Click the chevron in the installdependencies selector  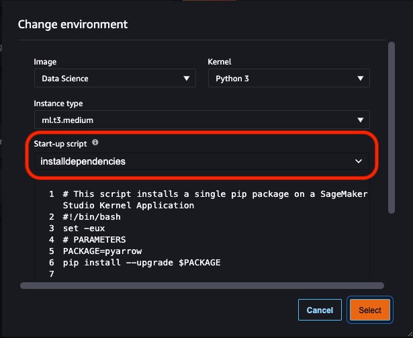tap(359, 161)
